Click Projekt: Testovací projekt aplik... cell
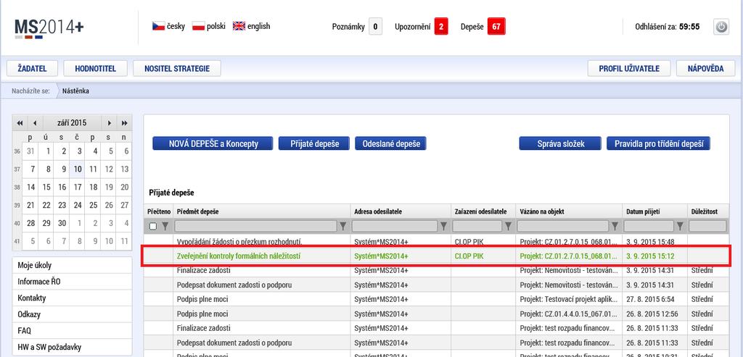743x357 pixels. tap(569, 299)
